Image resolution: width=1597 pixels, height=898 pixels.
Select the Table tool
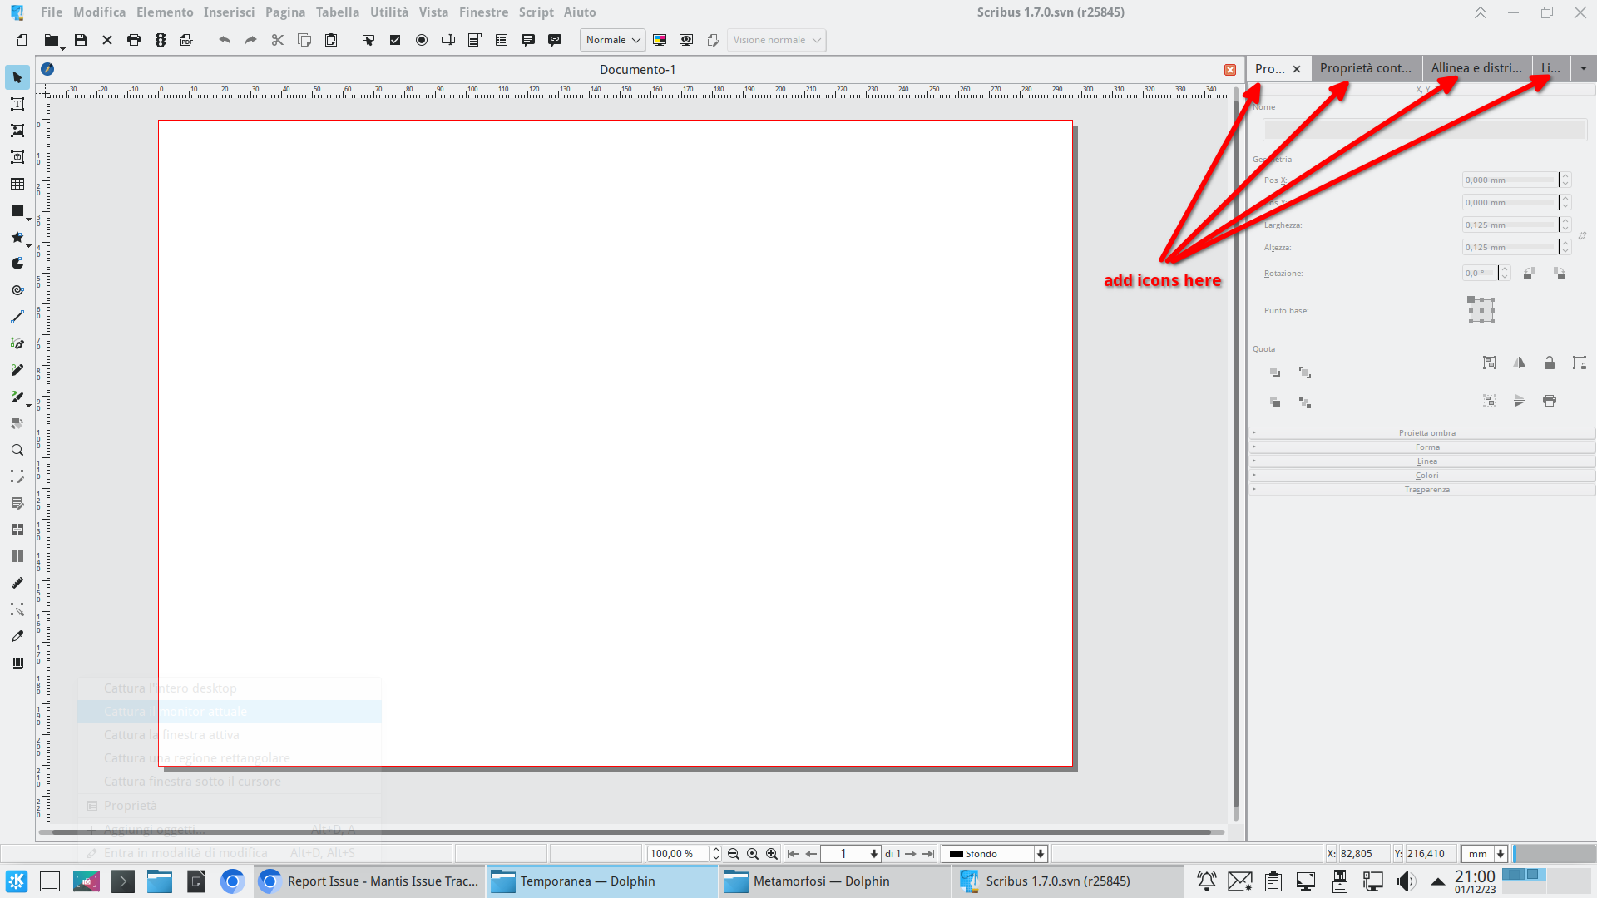(17, 184)
